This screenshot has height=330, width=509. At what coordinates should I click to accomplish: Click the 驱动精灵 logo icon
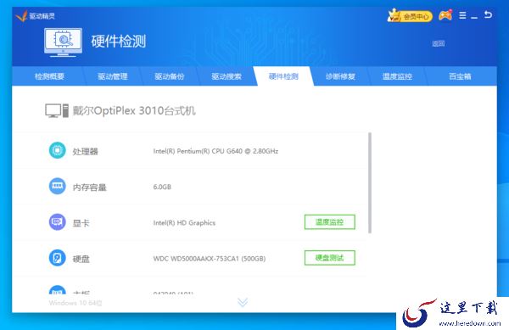pos(21,15)
